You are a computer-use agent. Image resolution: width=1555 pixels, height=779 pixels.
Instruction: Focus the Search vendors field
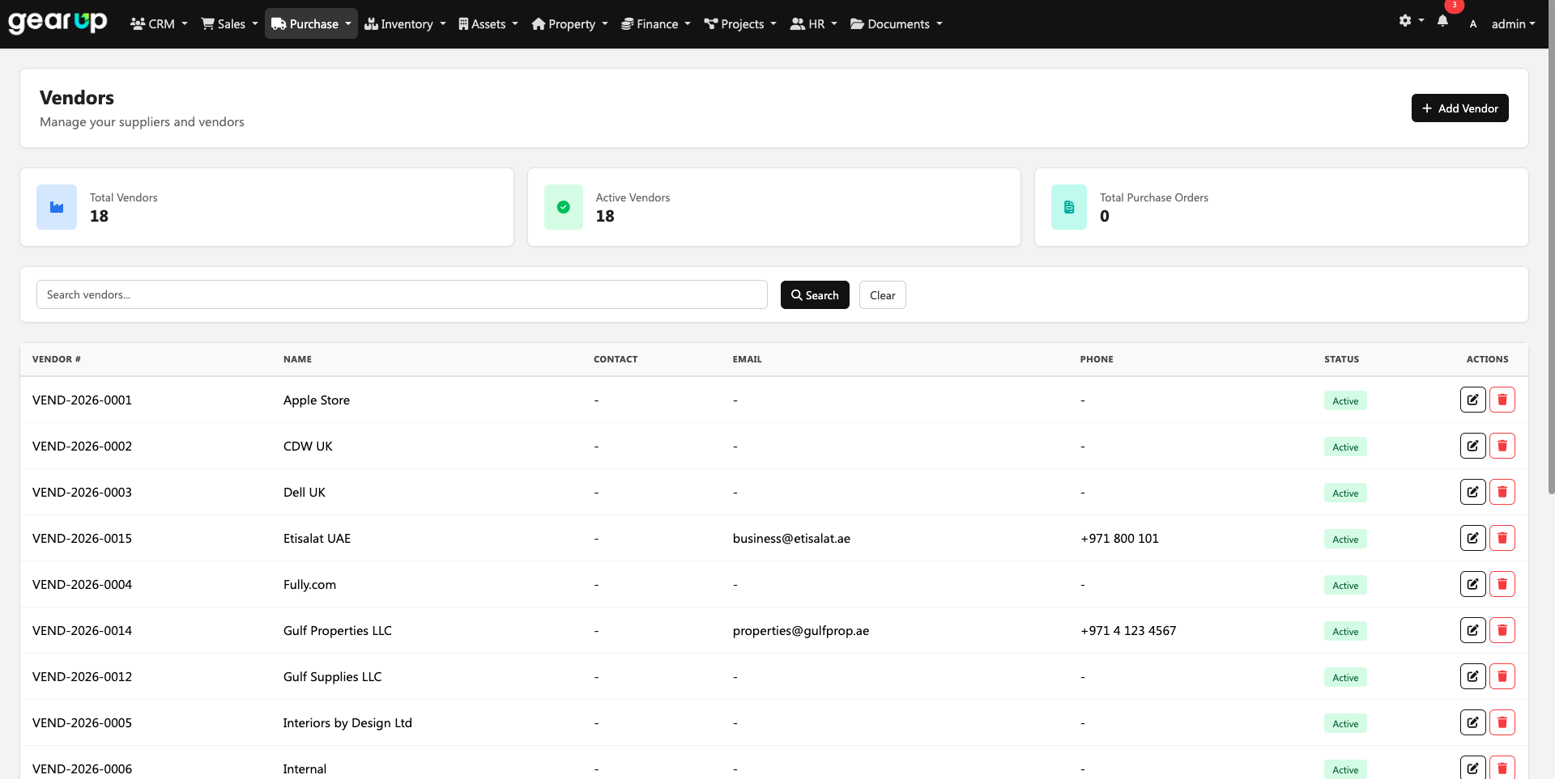[402, 294]
